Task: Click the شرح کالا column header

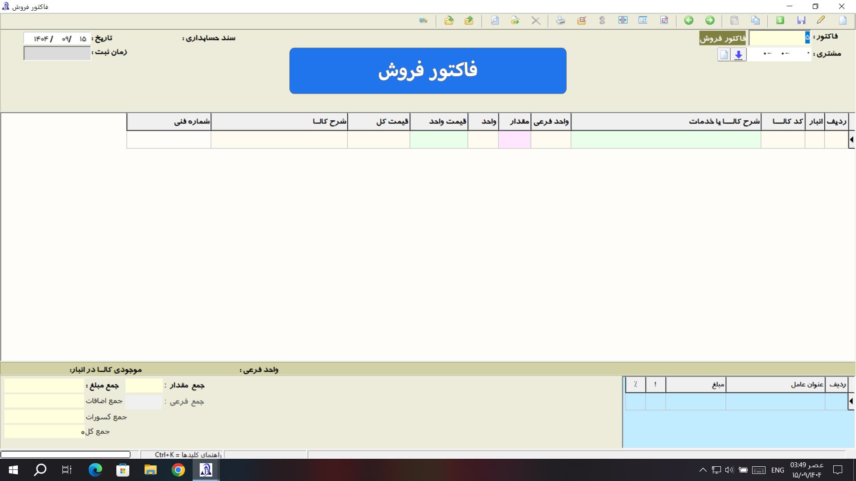Action: click(x=280, y=122)
